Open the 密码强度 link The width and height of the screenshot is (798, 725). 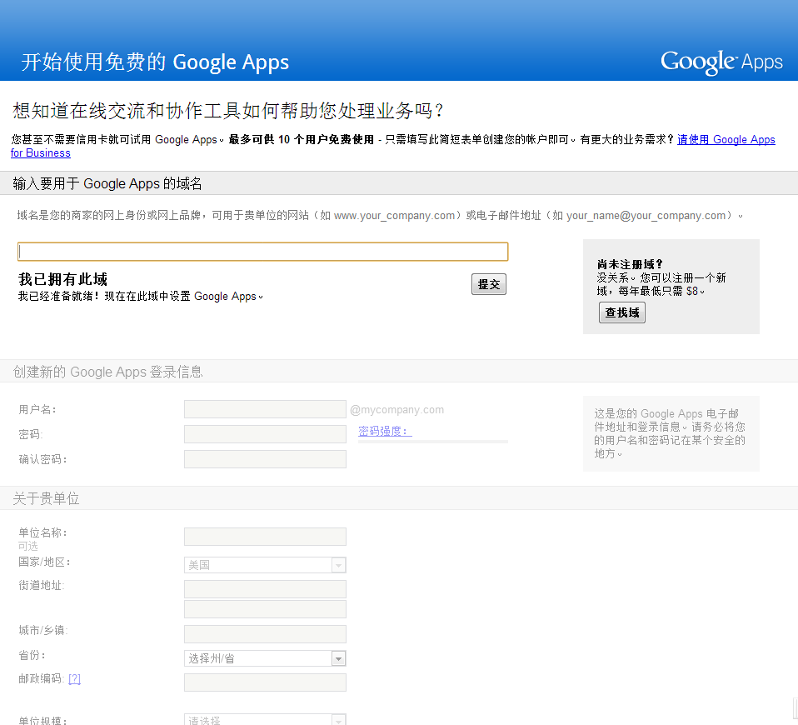[x=385, y=431]
